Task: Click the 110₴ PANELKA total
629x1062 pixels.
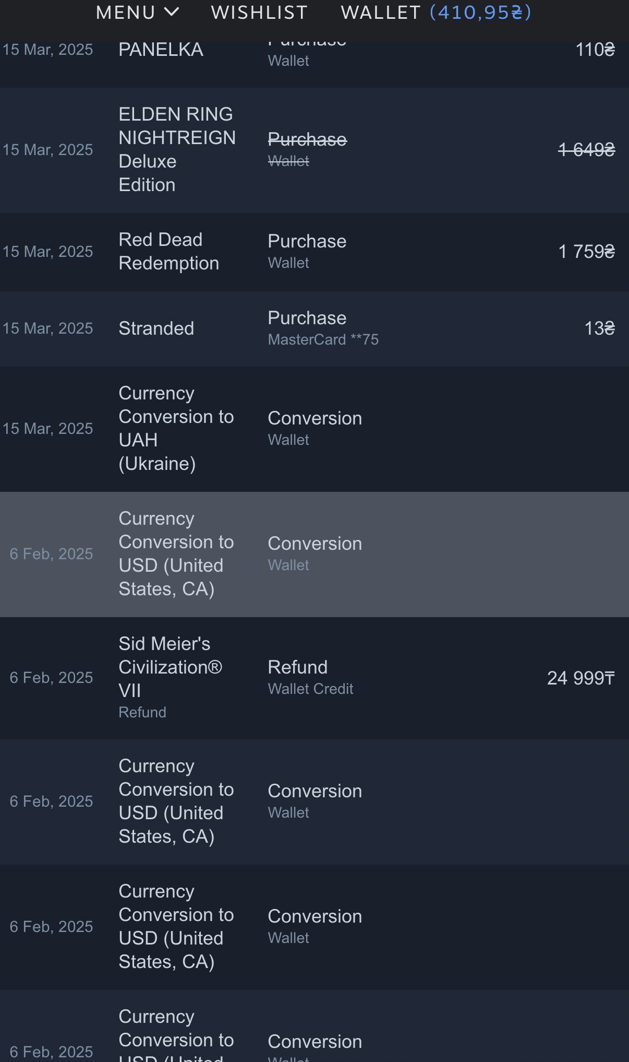Action: click(595, 50)
